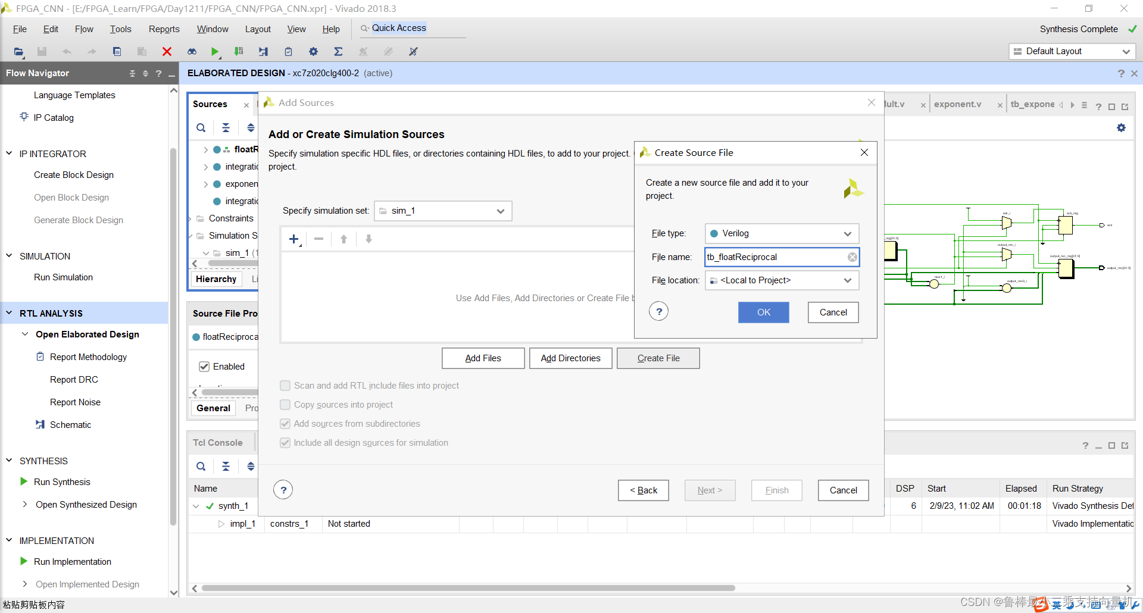Open IP Catalog in Flow Navigator
Viewport: 1143px width, 613px height.
54,118
